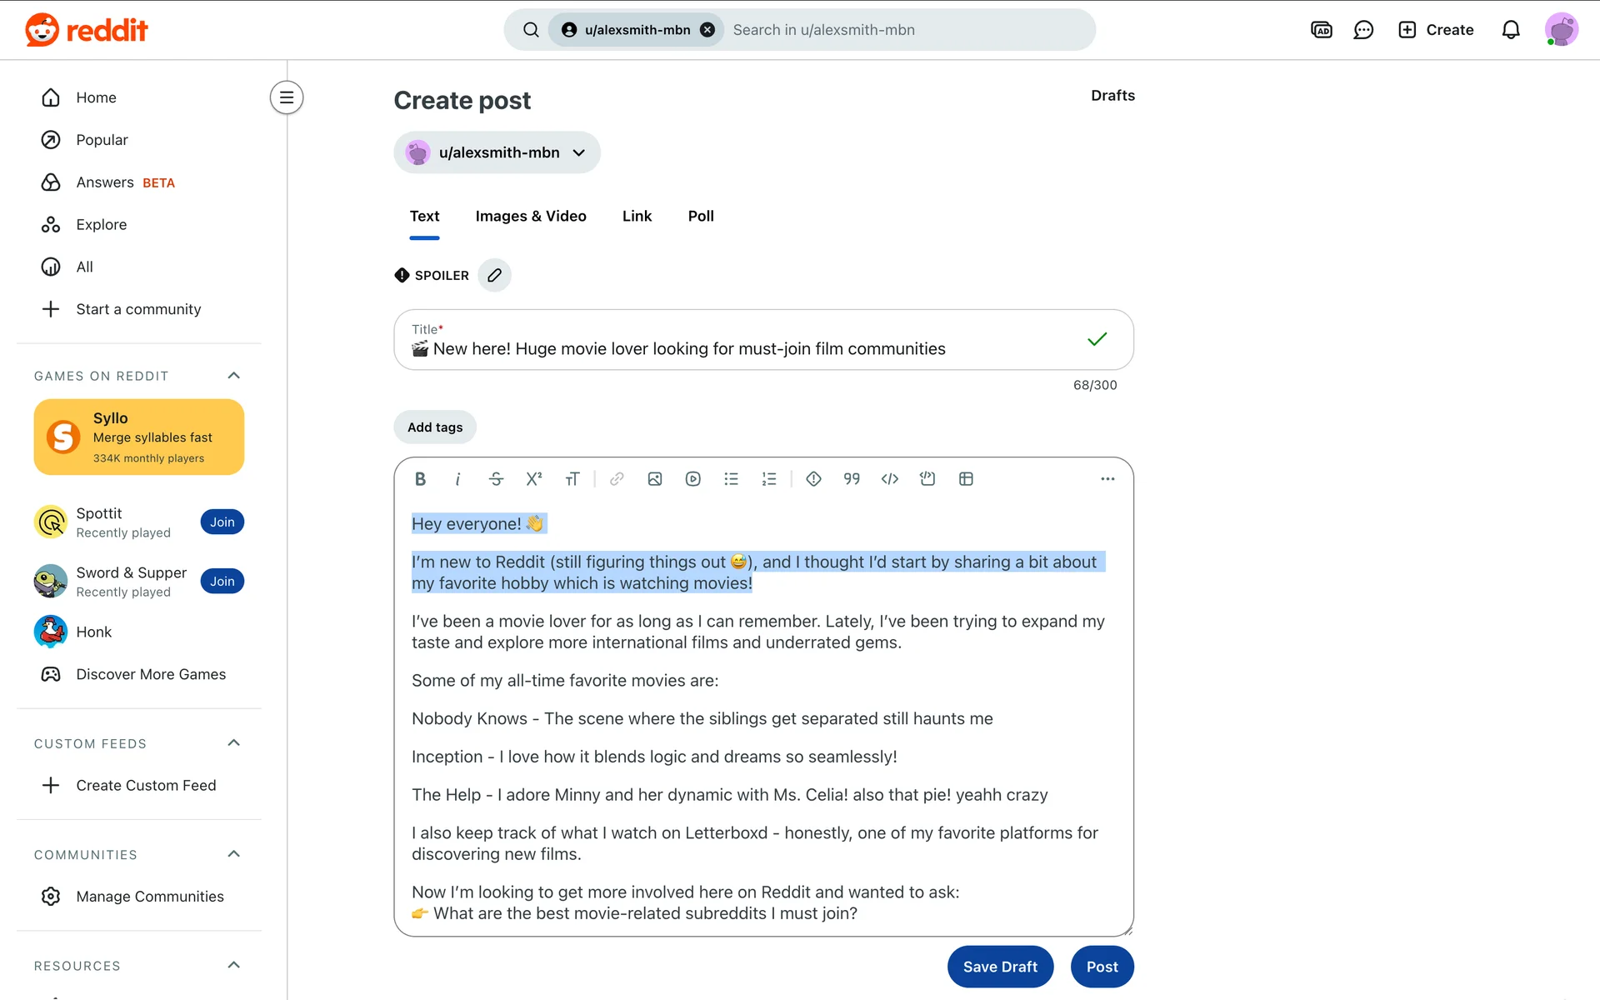Open the chat icon in header
1600x1000 pixels.
tap(1363, 30)
